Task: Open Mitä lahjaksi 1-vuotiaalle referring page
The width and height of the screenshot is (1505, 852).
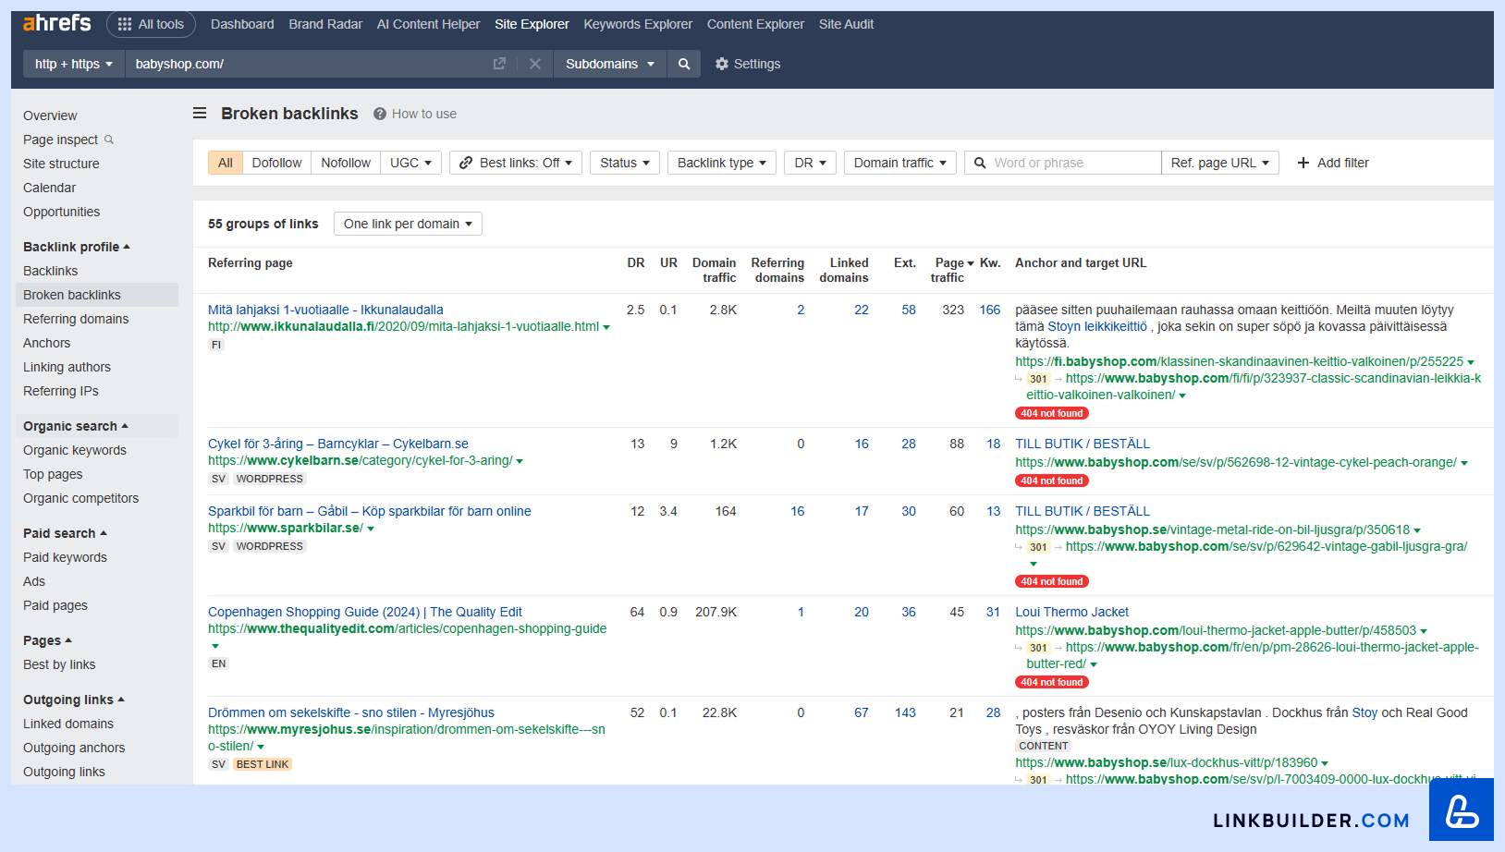Action: (x=325, y=310)
